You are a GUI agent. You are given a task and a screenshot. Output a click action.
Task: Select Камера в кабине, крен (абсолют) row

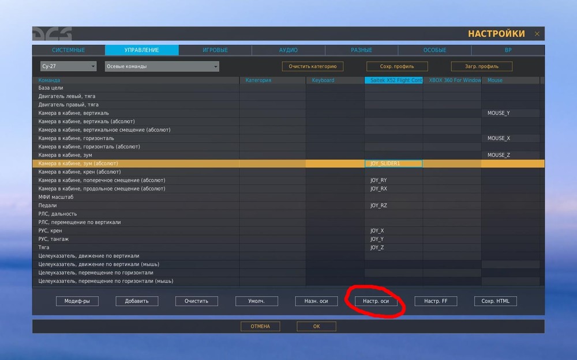point(288,172)
